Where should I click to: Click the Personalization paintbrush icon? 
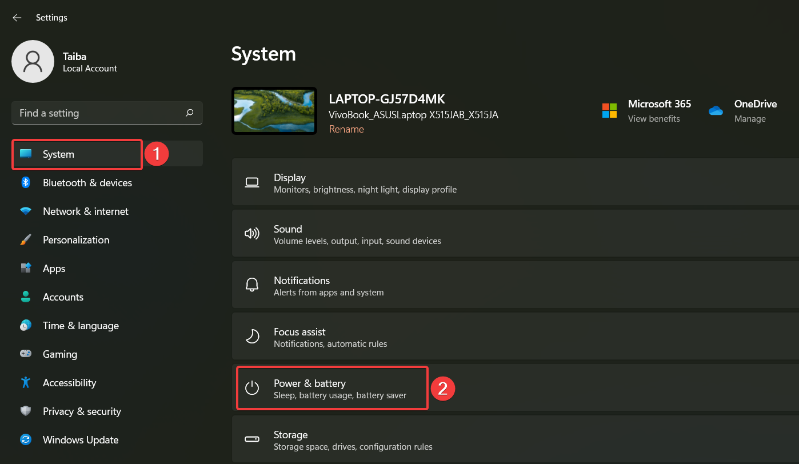tap(26, 240)
